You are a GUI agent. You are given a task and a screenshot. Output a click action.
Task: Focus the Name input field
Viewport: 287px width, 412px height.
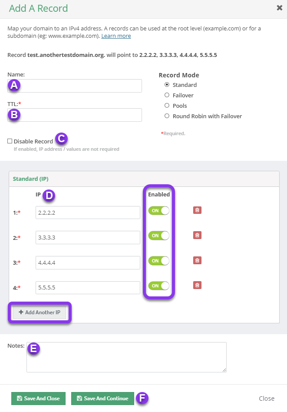pyautogui.click(x=75, y=86)
